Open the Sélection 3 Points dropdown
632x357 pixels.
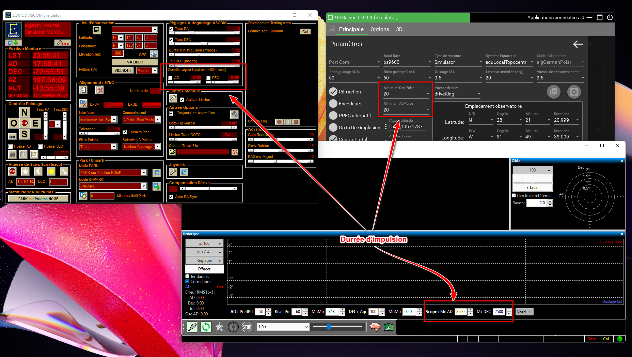[x=157, y=147]
